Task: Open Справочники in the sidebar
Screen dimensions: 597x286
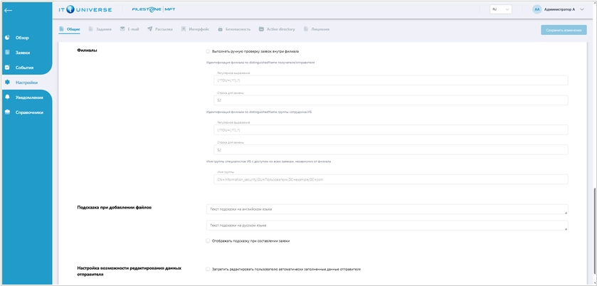Action: (29, 112)
